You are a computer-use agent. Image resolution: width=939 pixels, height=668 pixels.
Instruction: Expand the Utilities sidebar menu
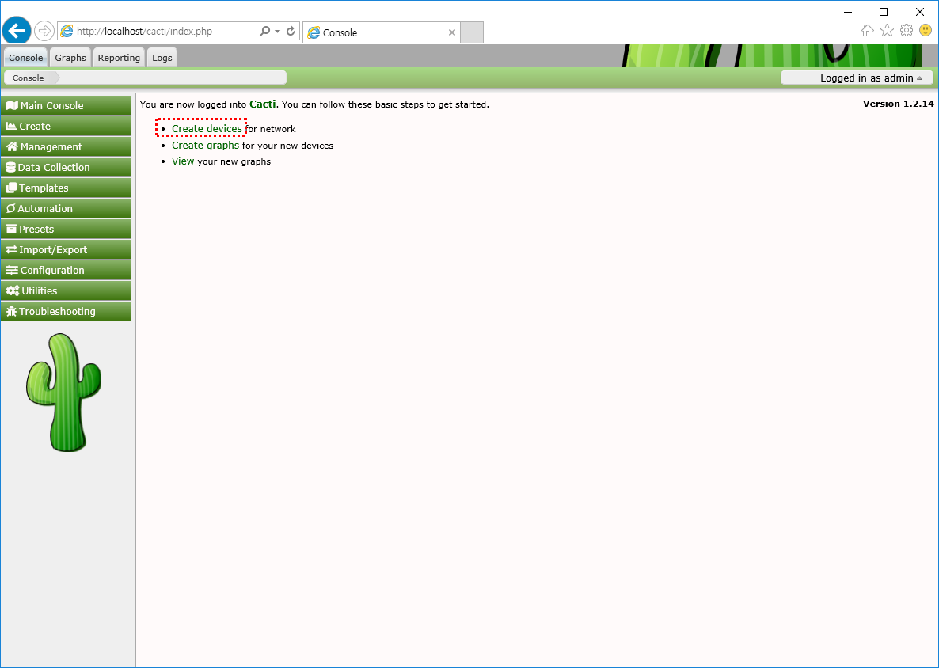(66, 291)
